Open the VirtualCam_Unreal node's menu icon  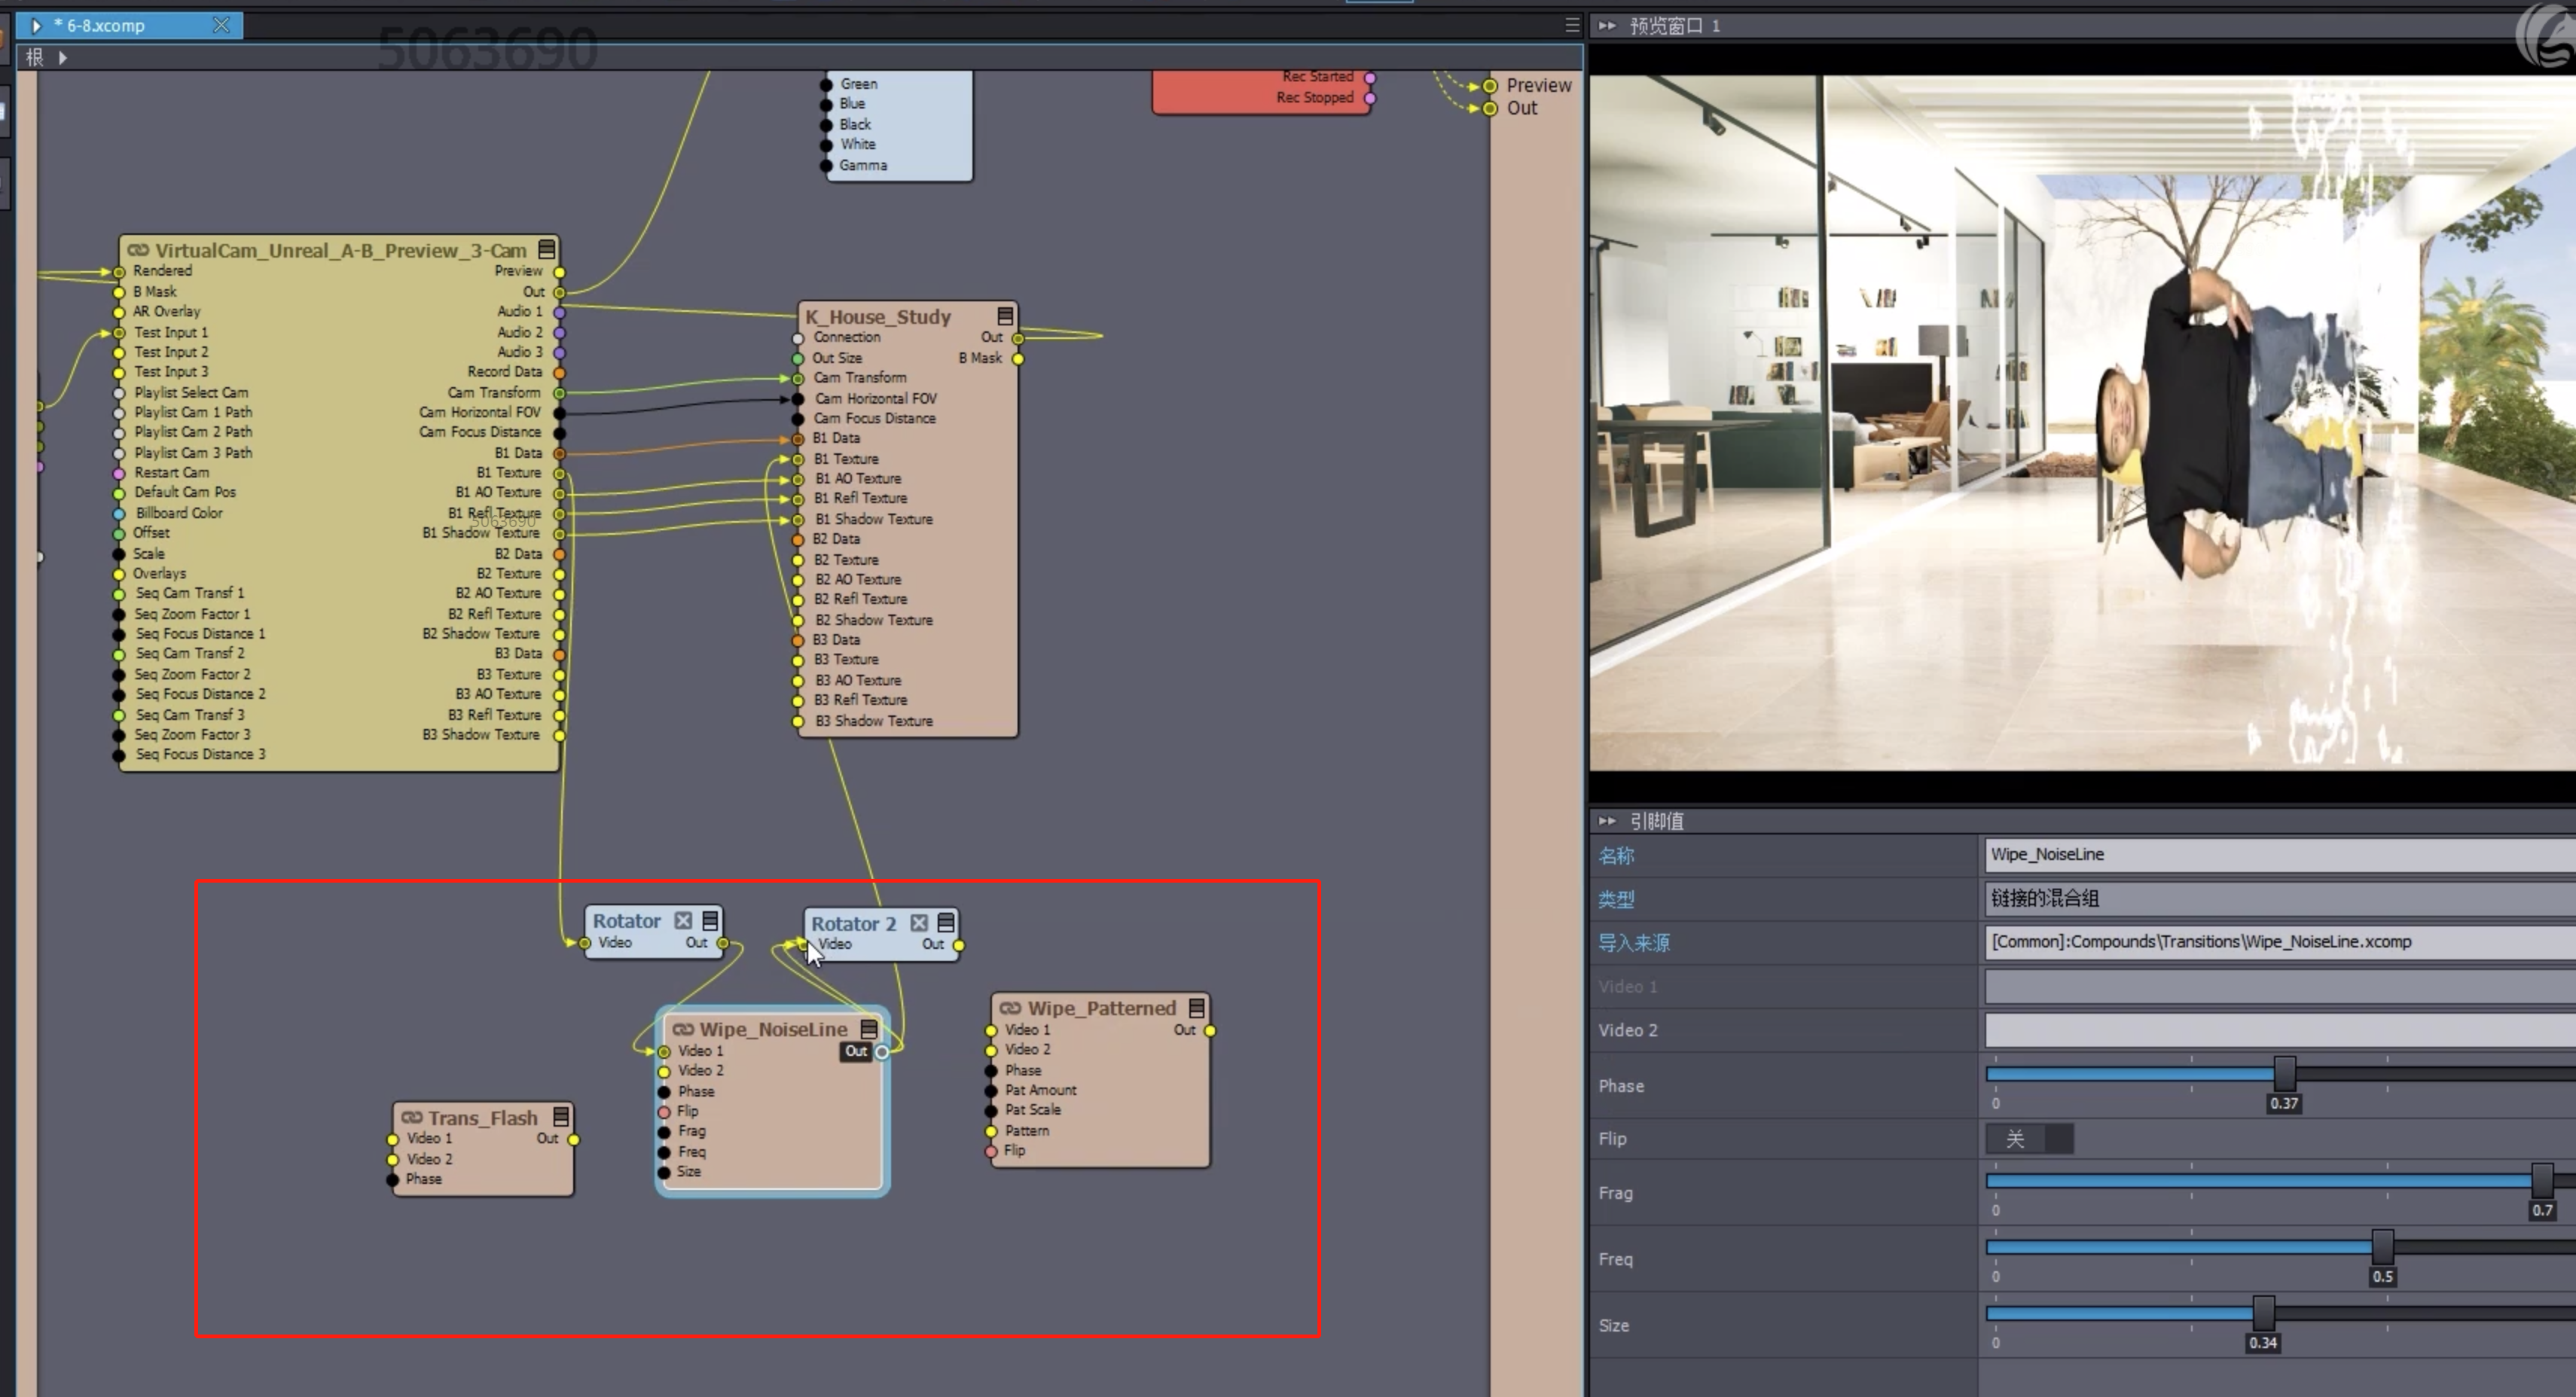coord(547,249)
